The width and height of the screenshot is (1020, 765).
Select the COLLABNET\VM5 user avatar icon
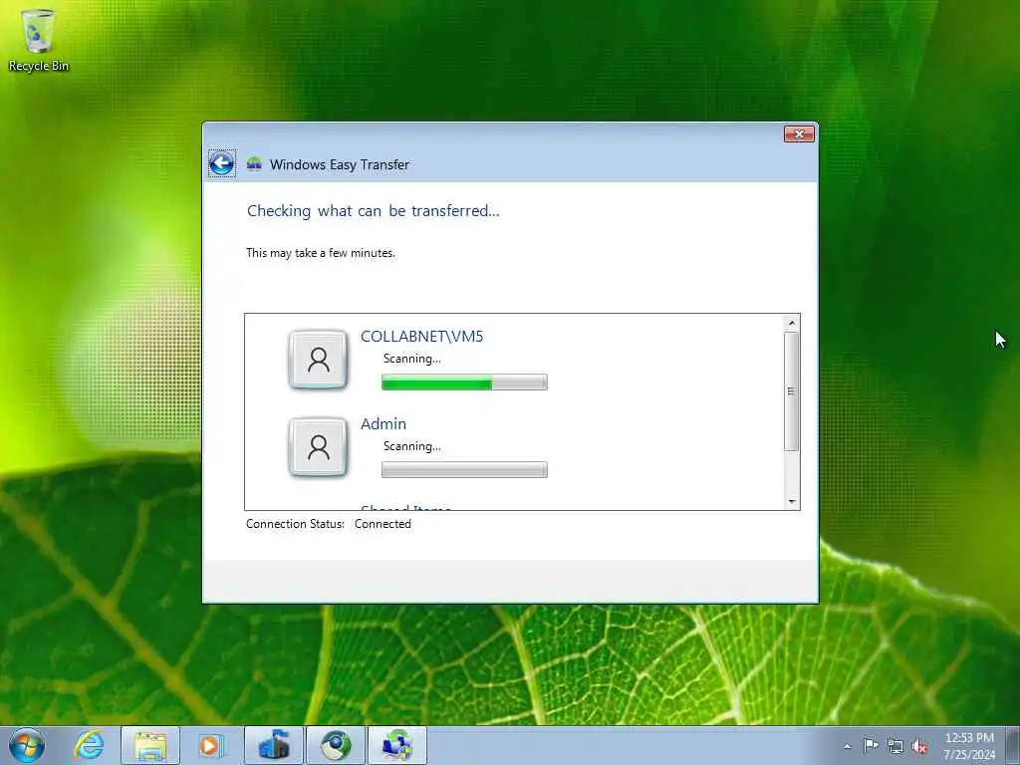tap(318, 359)
